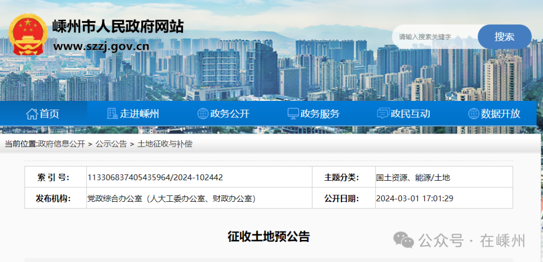
Task: Go to 政务公开 section
Action: point(223,113)
